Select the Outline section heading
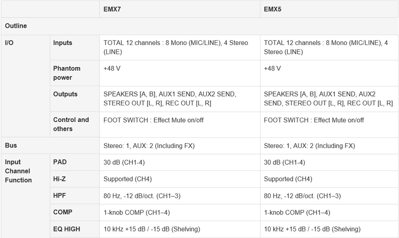The width and height of the screenshot is (399, 238). click(x=16, y=26)
